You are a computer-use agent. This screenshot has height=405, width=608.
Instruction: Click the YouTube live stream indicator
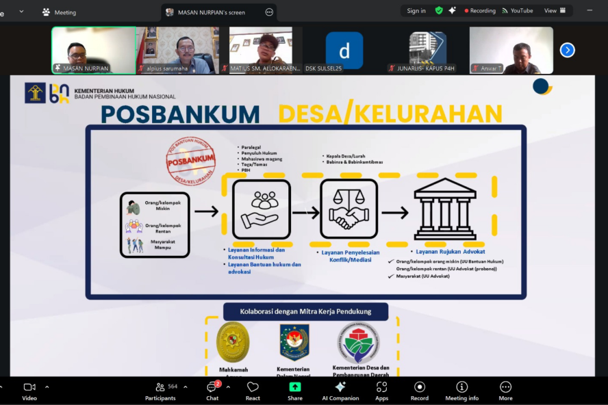(x=517, y=11)
